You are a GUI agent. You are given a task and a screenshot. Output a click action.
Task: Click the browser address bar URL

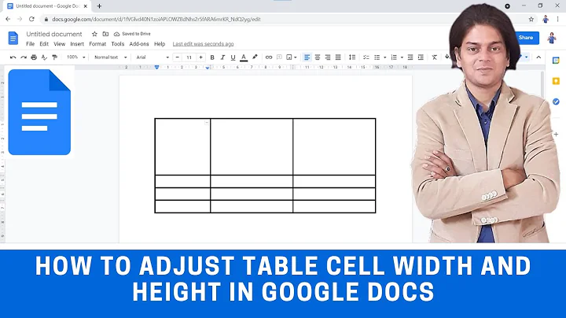[x=156, y=19]
